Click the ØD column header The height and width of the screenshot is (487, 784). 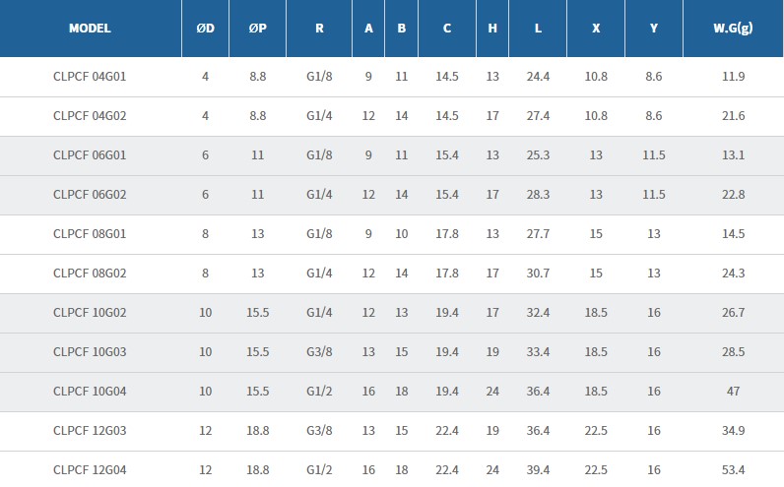205,29
